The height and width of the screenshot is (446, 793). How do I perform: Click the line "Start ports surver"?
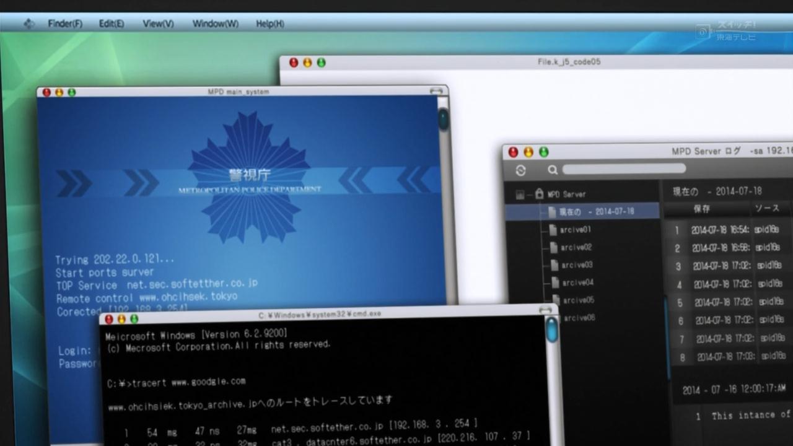[104, 273]
